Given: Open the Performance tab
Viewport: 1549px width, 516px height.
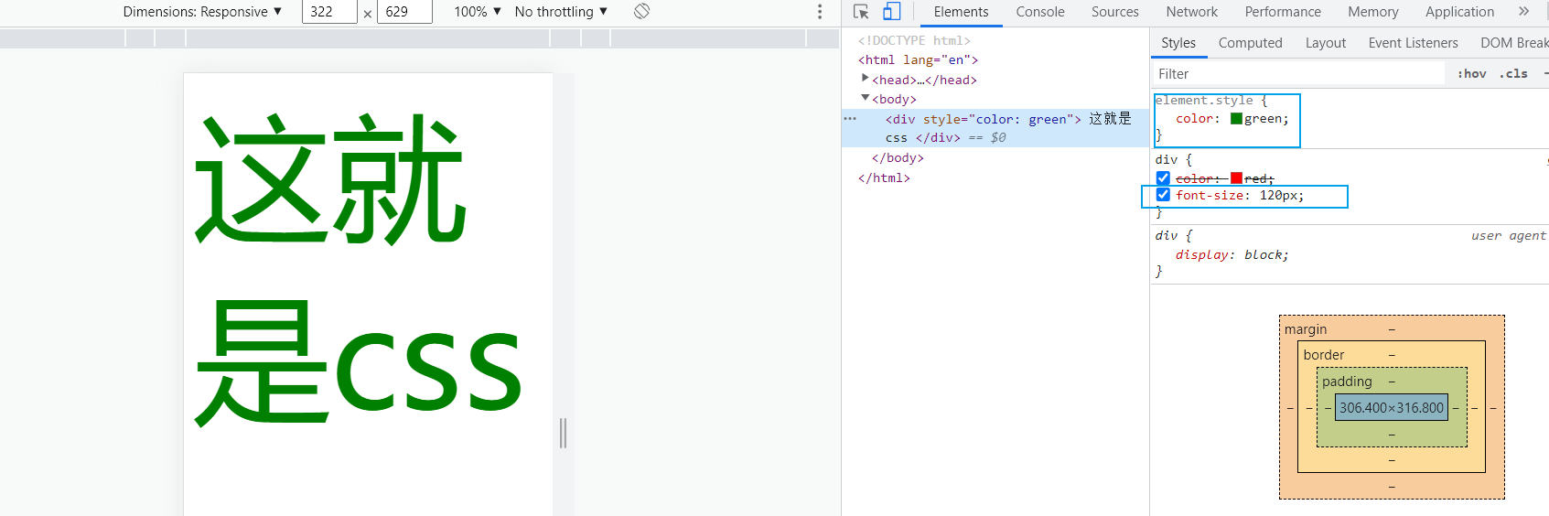Looking at the screenshot, I should pos(1283,12).
